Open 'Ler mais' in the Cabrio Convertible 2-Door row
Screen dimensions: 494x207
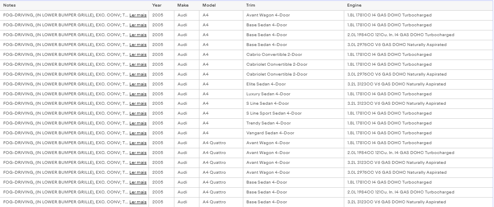click(138, 55)
